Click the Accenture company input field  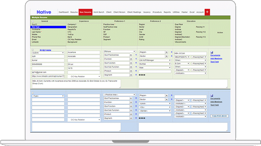(x=84, y=52)
